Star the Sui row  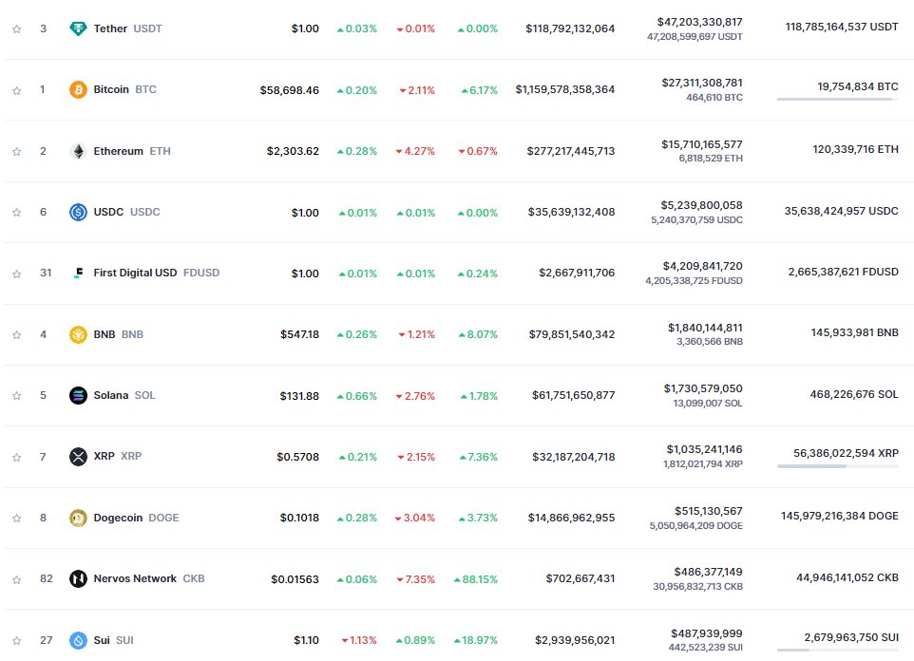tap(17, 641)
